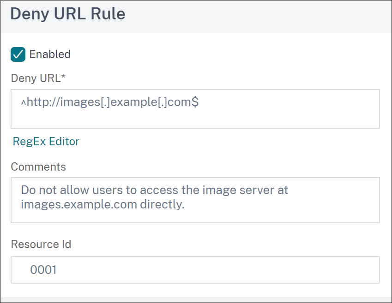Open the RegEx Editor link
This screenshot has width=392, height=303.
point(46,142)
